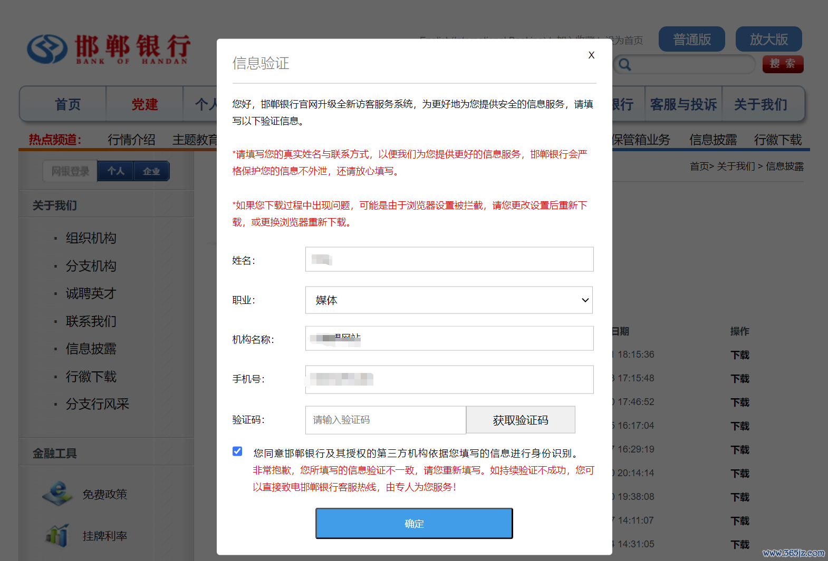
Task: Open 行徽下载 in sidebar menu
Action: [x=91, y=377]
